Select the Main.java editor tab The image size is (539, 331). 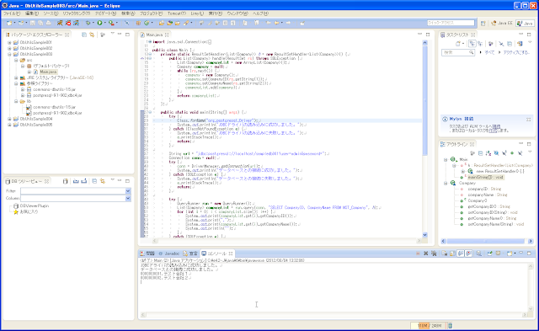pos(154,35)
